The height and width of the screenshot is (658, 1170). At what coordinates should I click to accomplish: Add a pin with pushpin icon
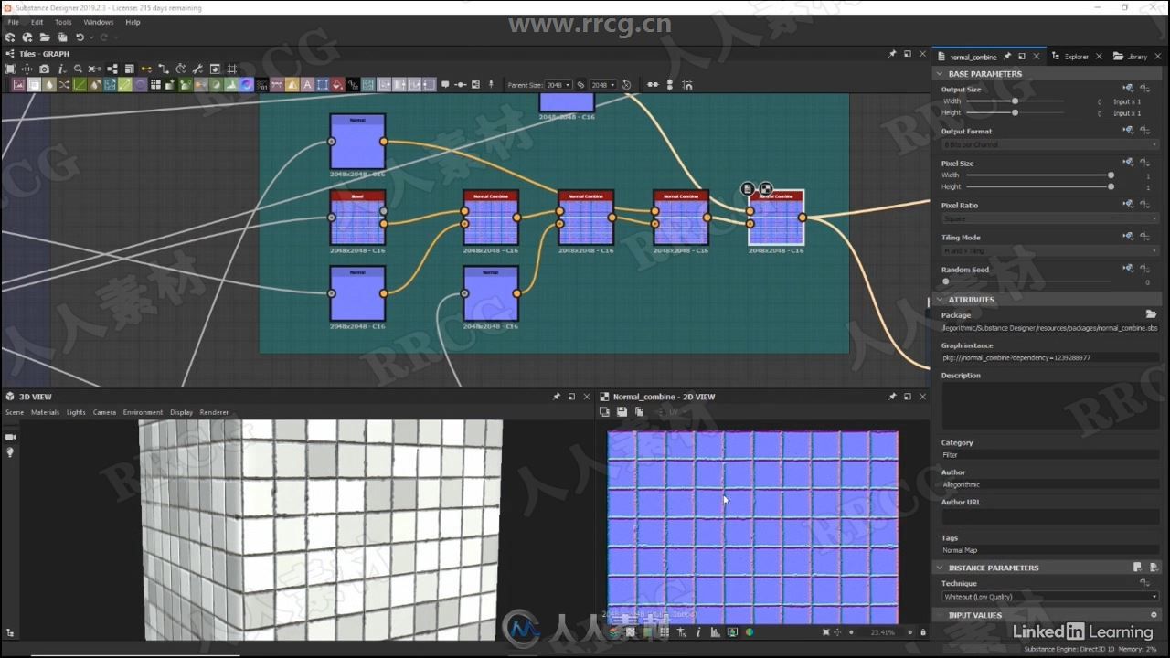point(491,84)
